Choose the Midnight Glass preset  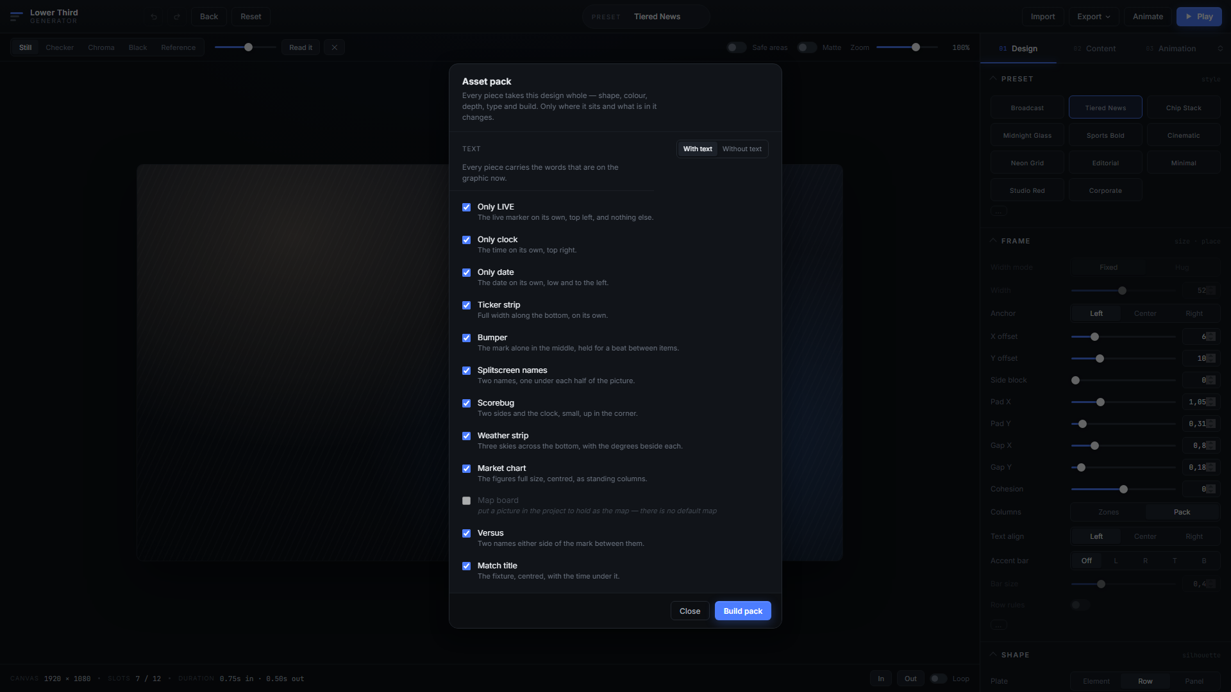point(1027,136)
